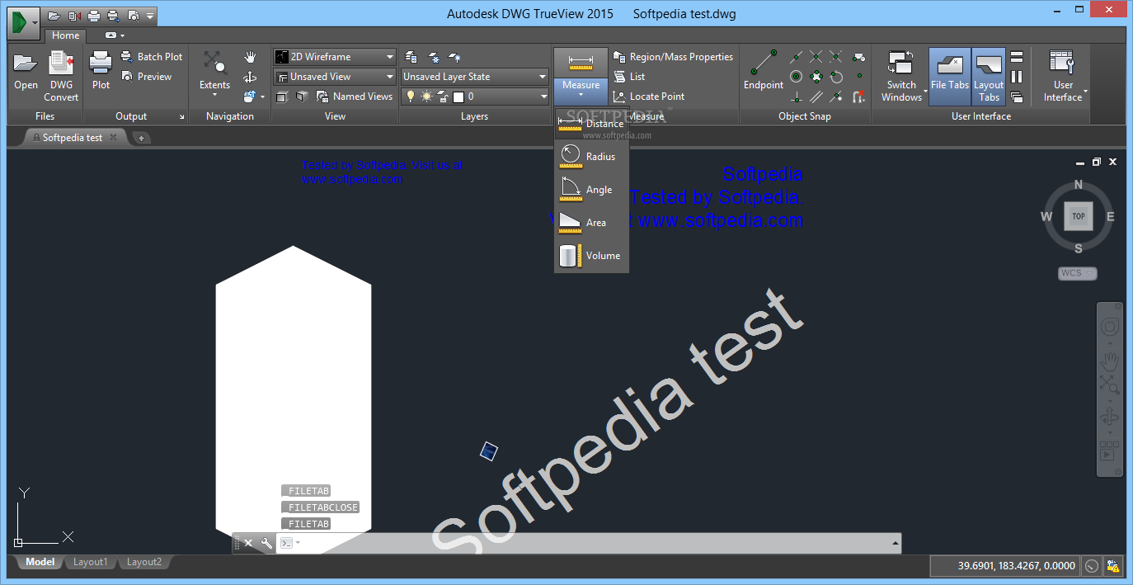Switch to the Layout2 tab

[x=144, y=563]
